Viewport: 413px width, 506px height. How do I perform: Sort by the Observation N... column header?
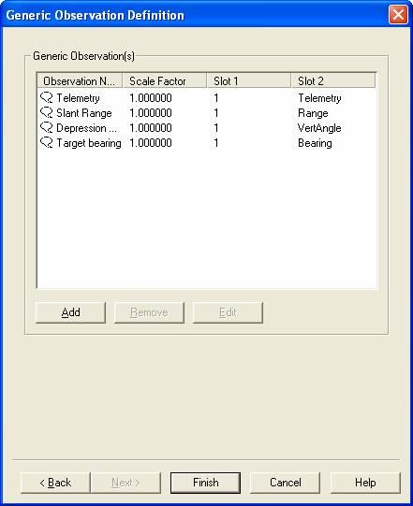pyautogui.click(x=80, y=80)
